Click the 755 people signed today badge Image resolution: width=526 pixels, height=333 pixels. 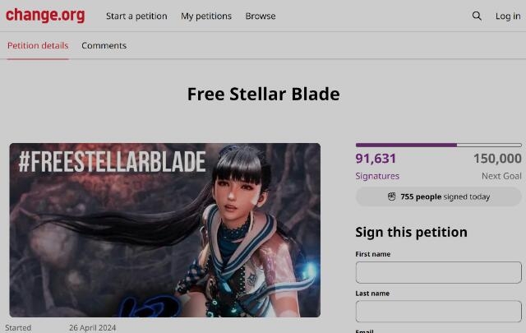(438, 197)
